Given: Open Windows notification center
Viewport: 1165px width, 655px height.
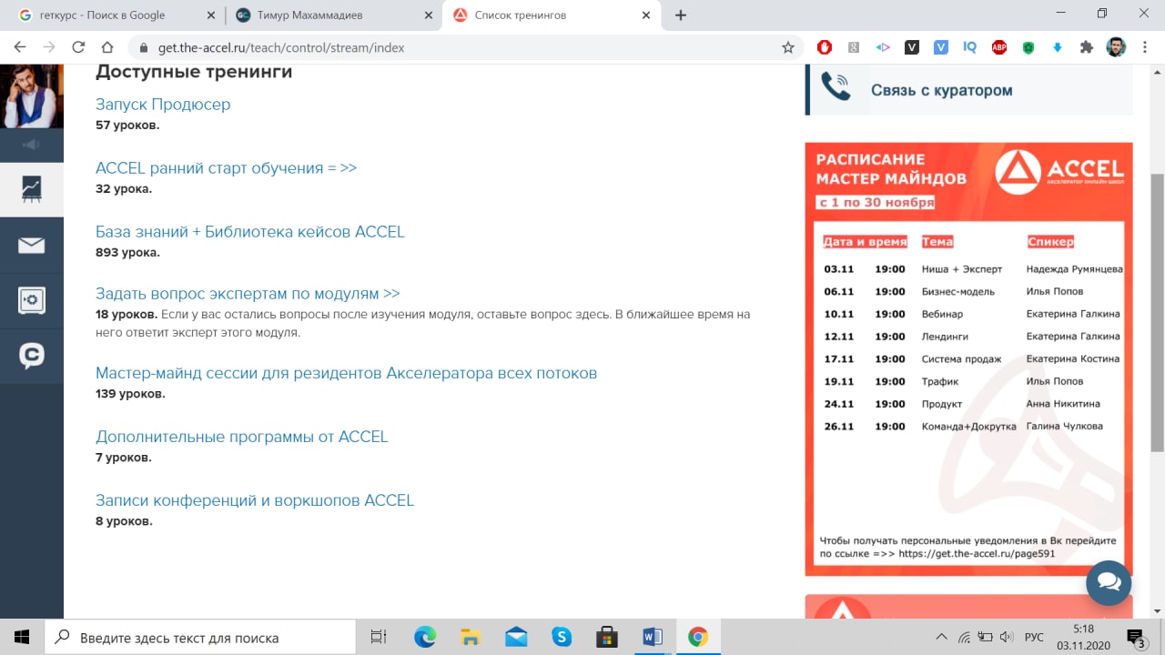Looking at the screenshot, I should [x=1137, y=637].
